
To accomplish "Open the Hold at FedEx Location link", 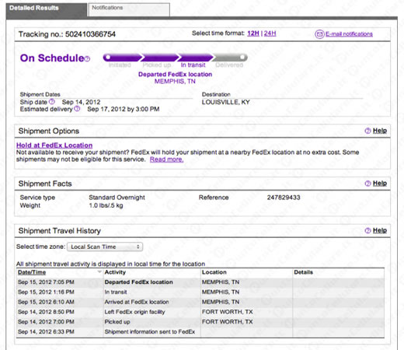I will pos(54,145).
